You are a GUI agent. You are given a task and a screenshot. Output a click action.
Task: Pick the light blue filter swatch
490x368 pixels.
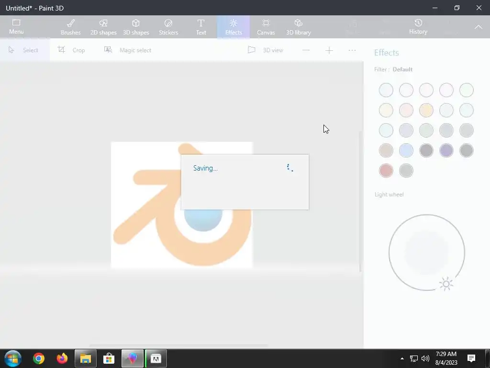coord(406,150)
